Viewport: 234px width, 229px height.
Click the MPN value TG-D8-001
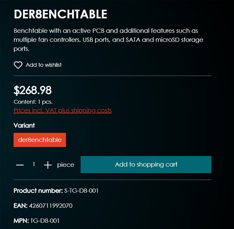tap(45, 221)
